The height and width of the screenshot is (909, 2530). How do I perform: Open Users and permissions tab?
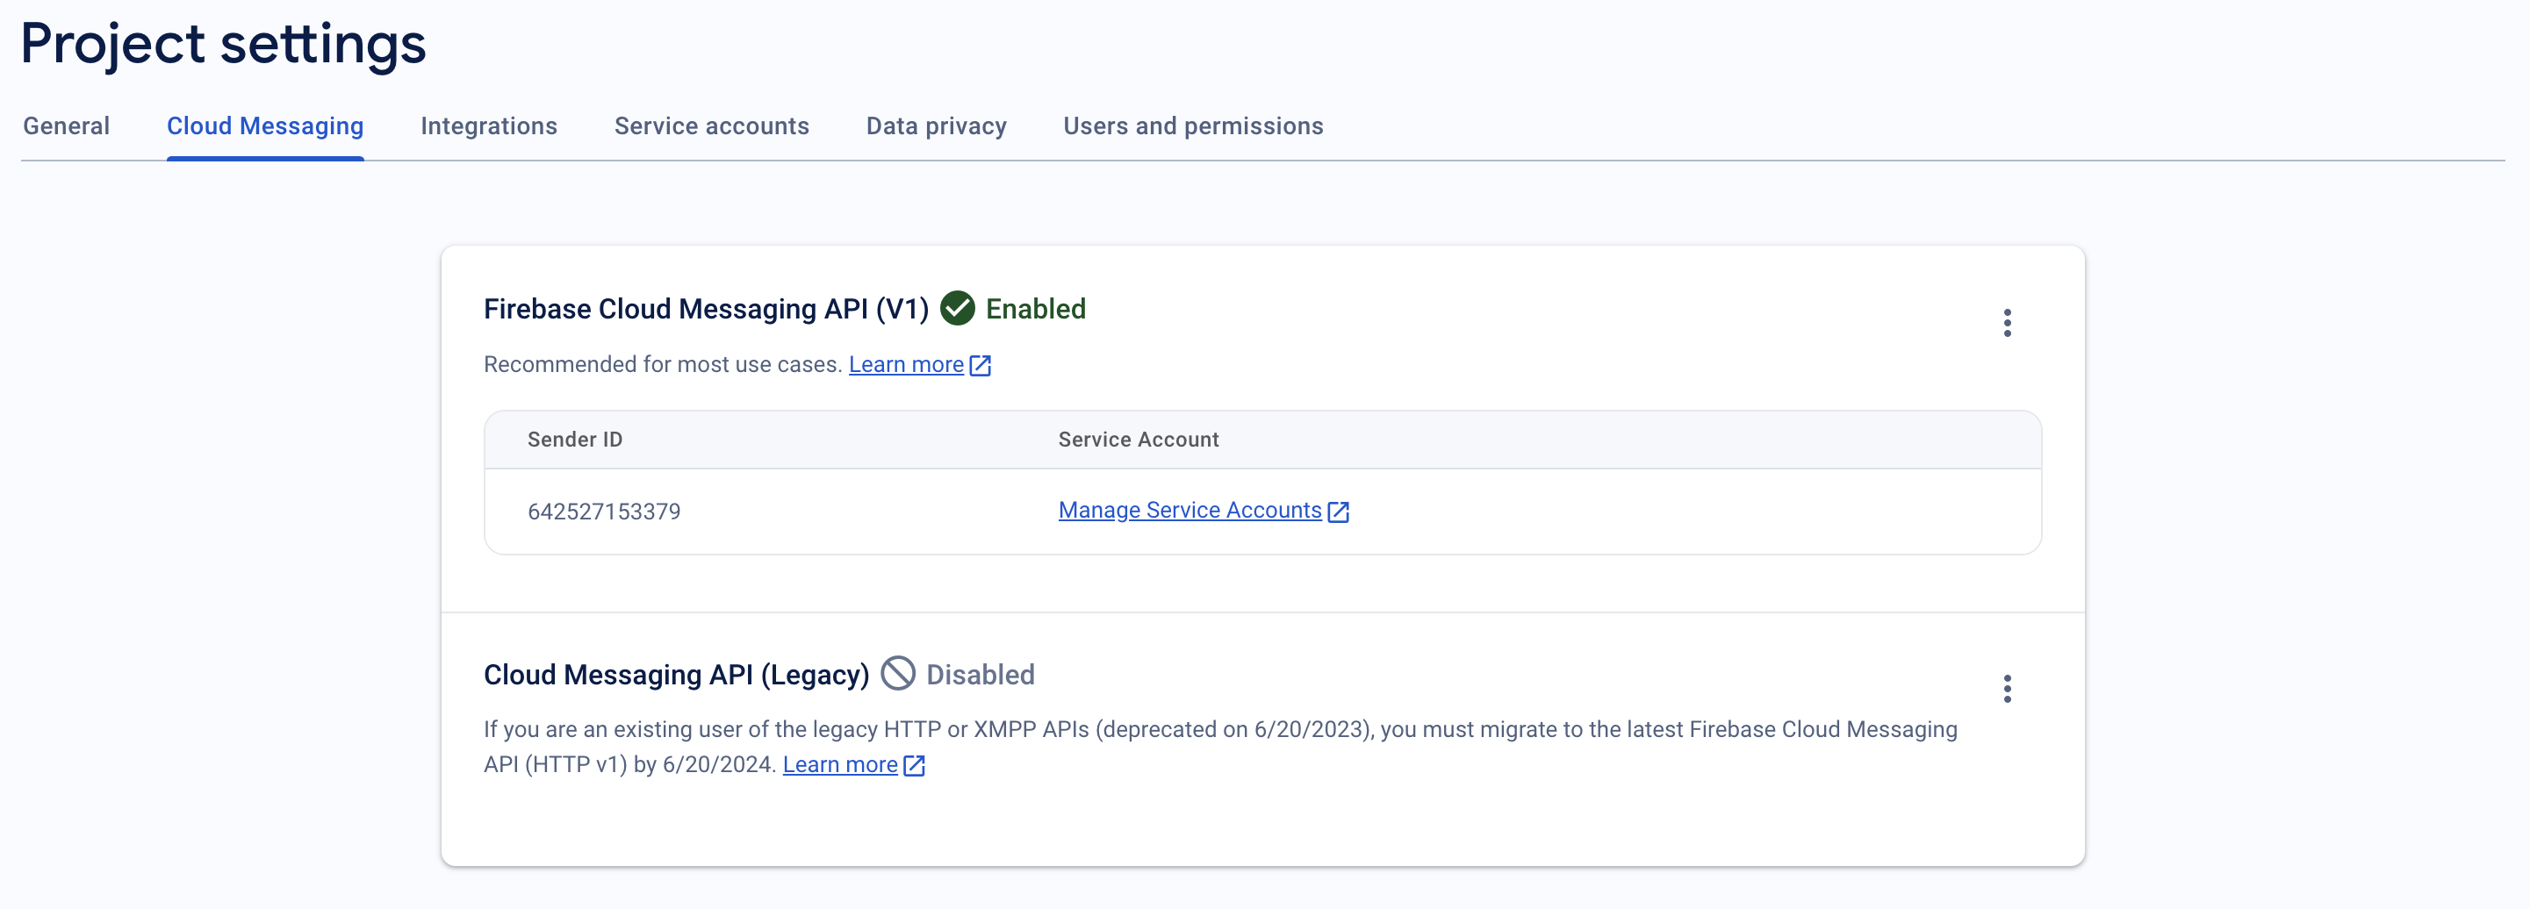click(x=1192, y=125)
